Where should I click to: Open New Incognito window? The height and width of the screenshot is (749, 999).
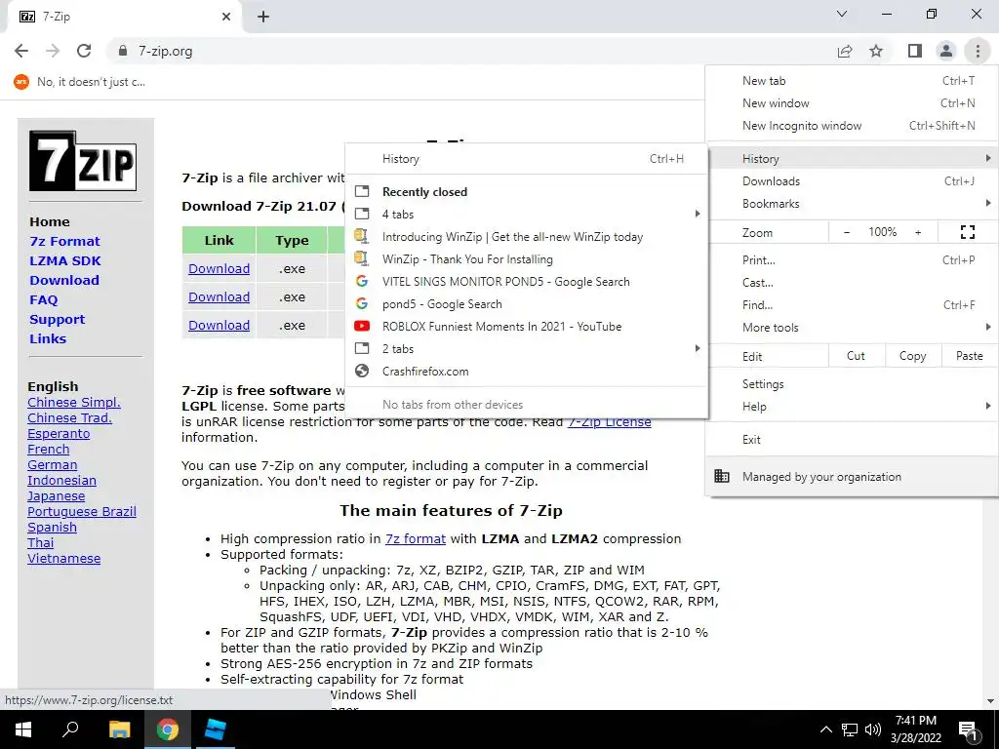(852, 126)
